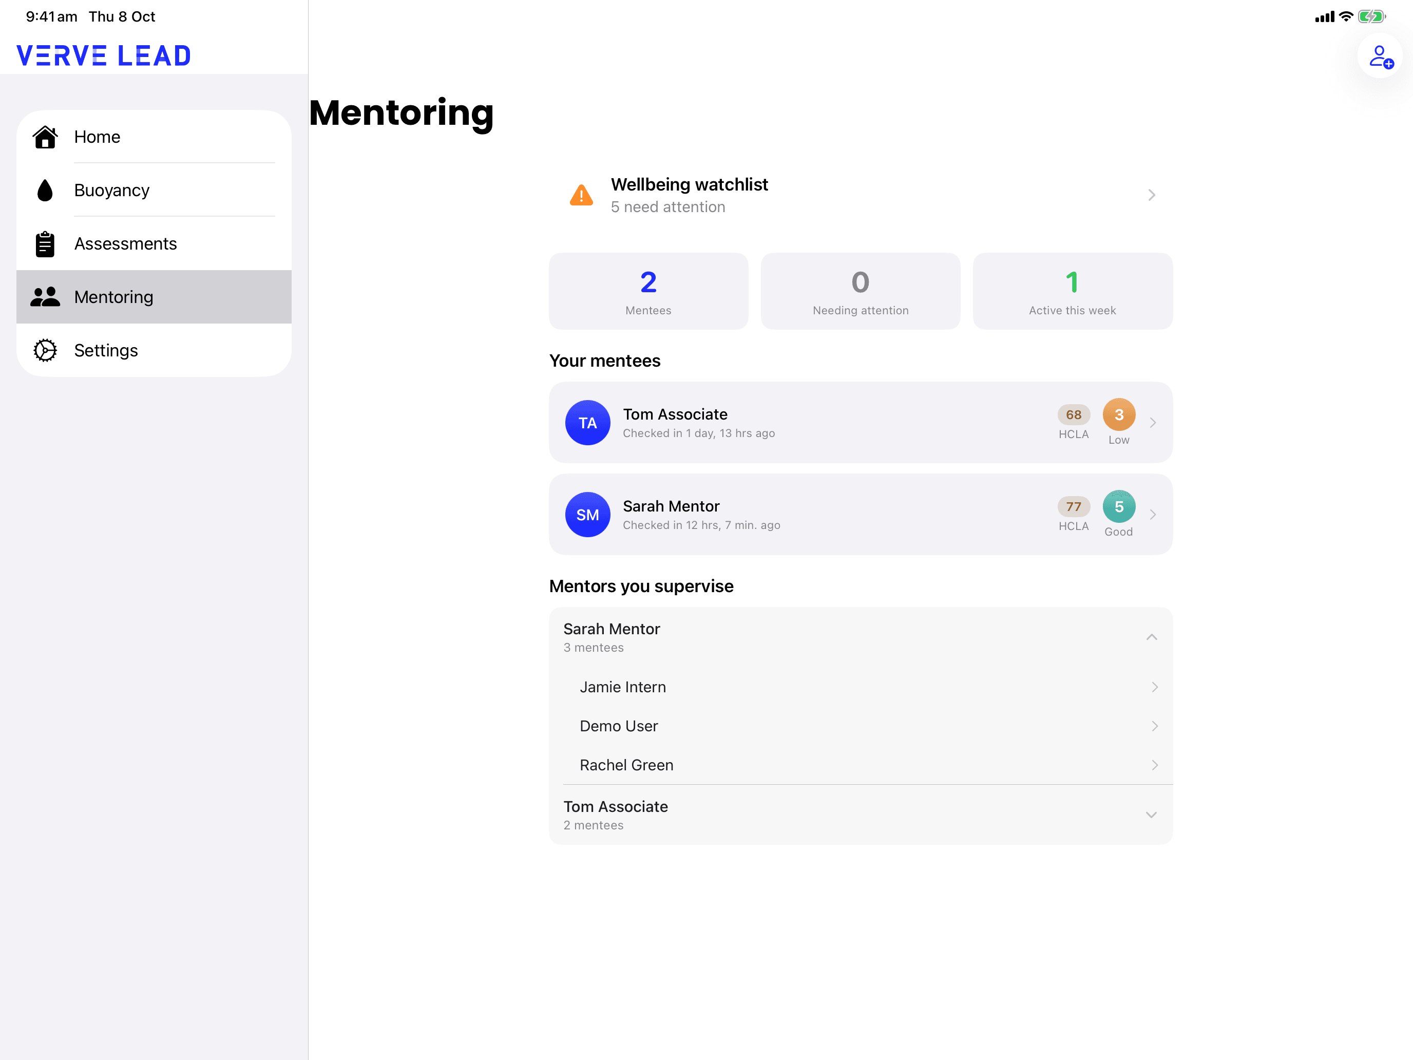Image resolution: width=1413 pixels, height=1060 pixels.
Task: Click chevron on Tom Associate mentee card
Action: coord(1153,422)
